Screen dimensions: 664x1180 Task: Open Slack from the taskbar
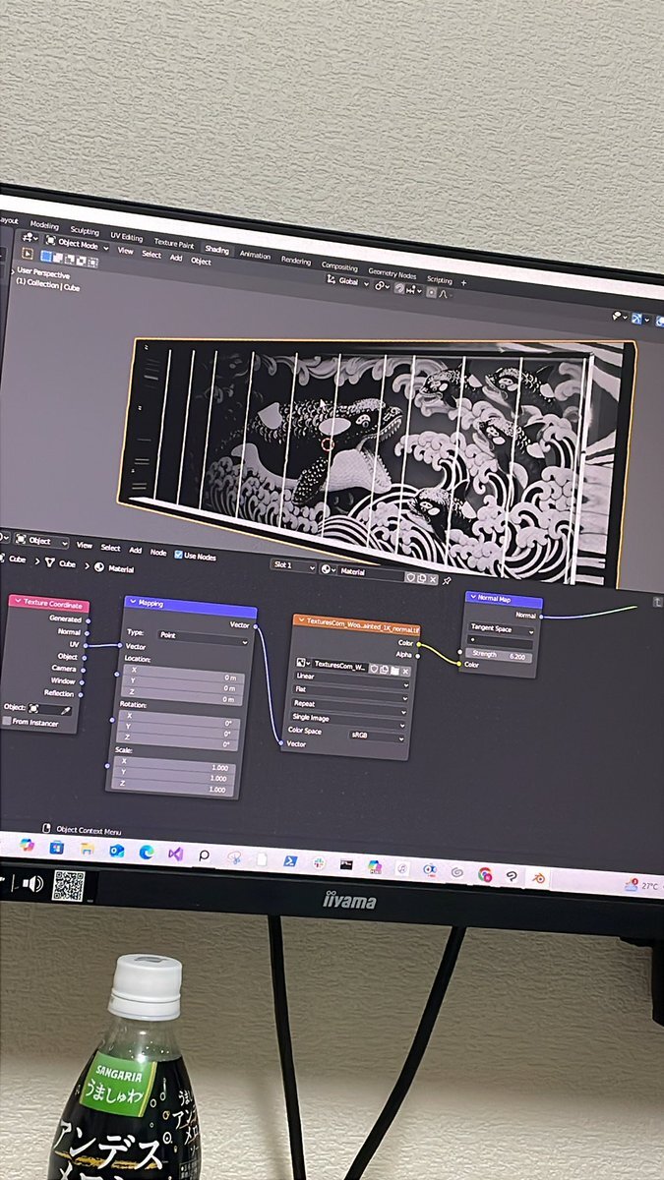point(318,863)
